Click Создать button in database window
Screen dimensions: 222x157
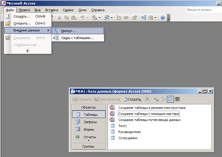[132, 99]
